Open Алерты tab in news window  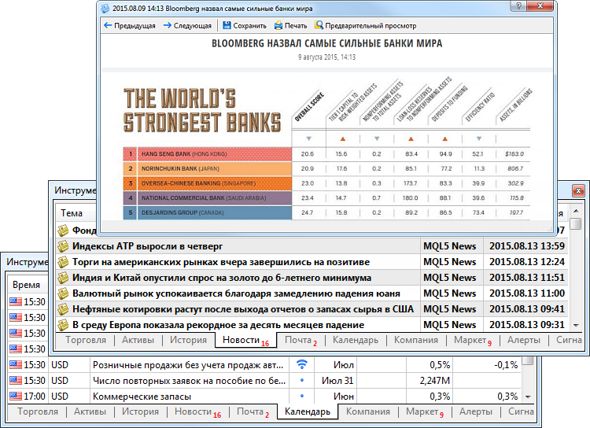click(x=523, y=340)
